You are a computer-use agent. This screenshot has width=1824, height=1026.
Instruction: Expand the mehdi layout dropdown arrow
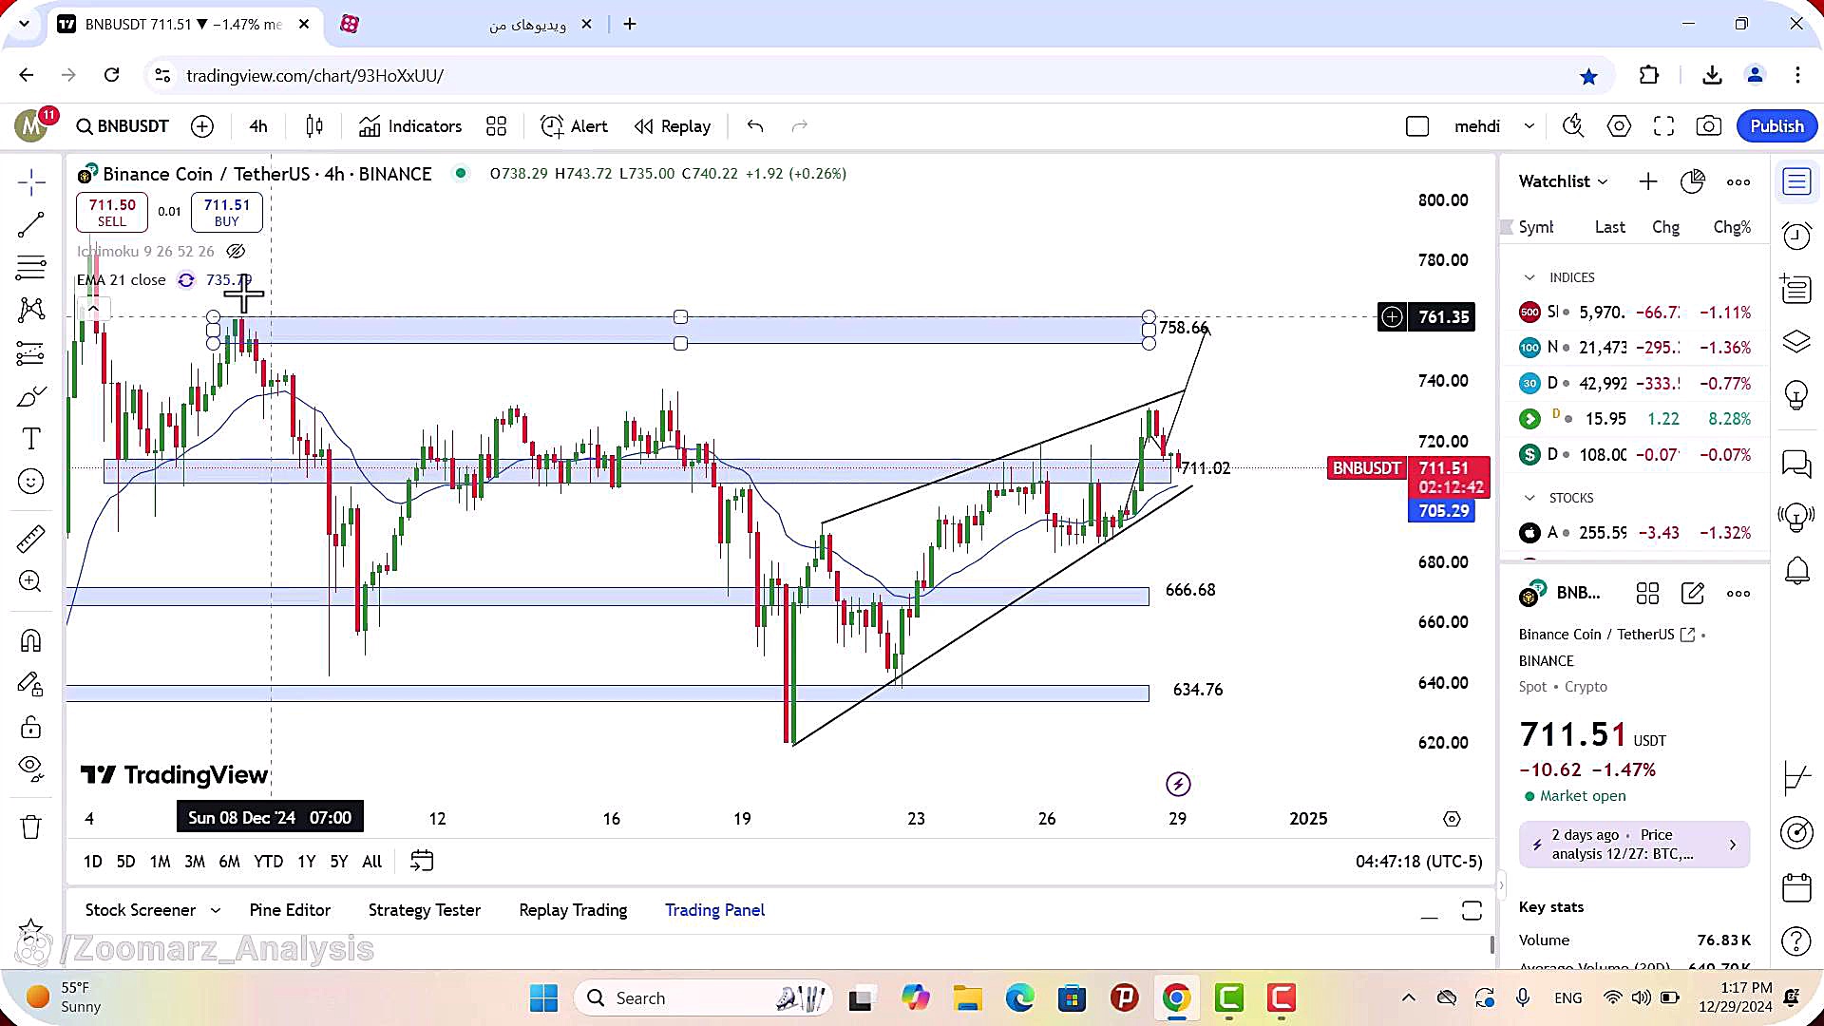coord(1529,126)
